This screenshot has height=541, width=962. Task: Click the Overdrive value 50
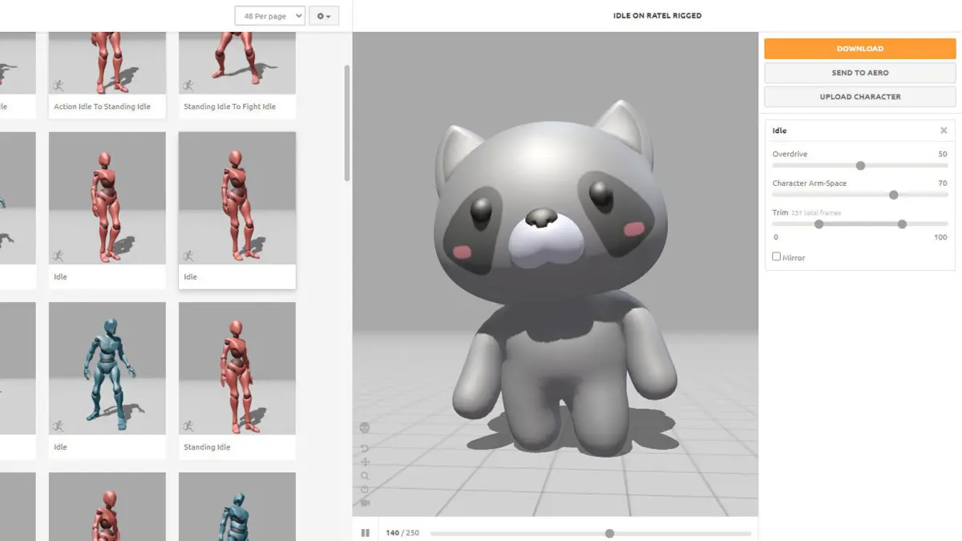(943, 154)
